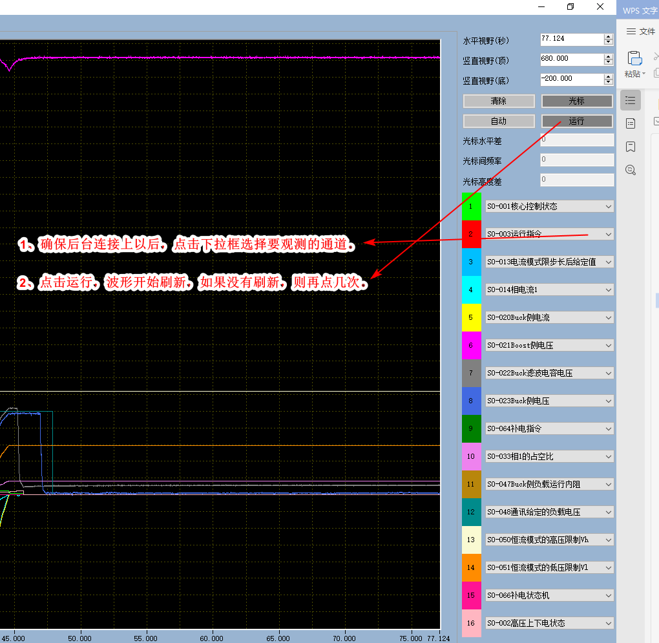Viewport: 659px width, 643px height.
Task: Click the 光标高度差 readout field
Action: coord(576,180)
